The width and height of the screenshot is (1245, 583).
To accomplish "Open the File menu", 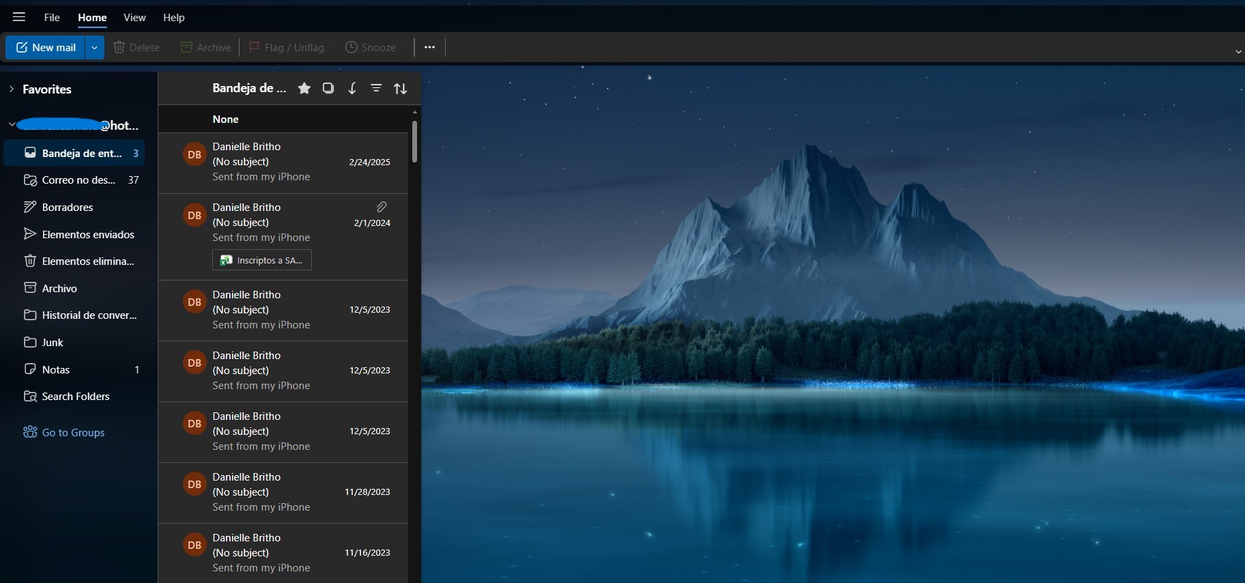I will pyautogui.click(x=52, y=17).
